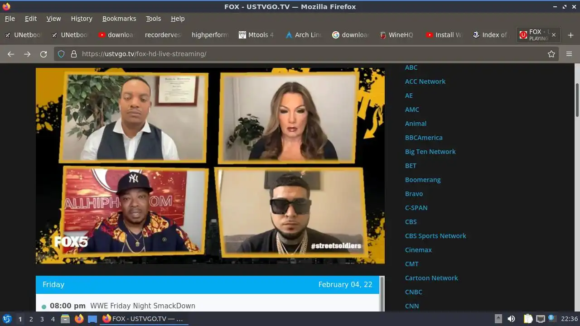Open the AE channel link

tap(409, 96)
